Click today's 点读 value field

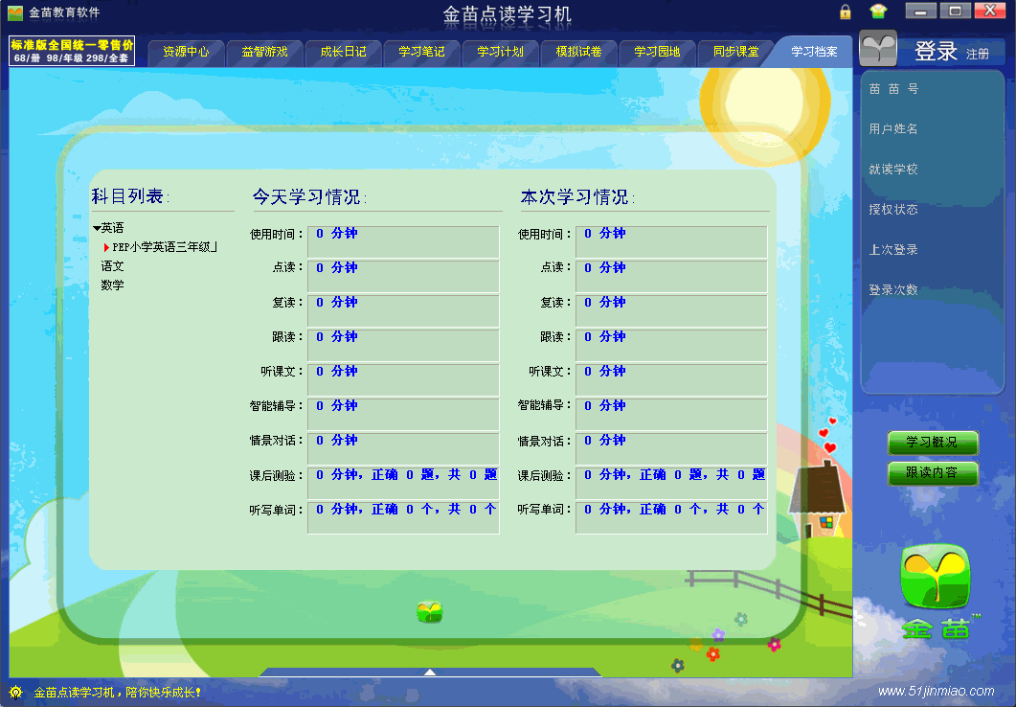click(x=403, y=277)
